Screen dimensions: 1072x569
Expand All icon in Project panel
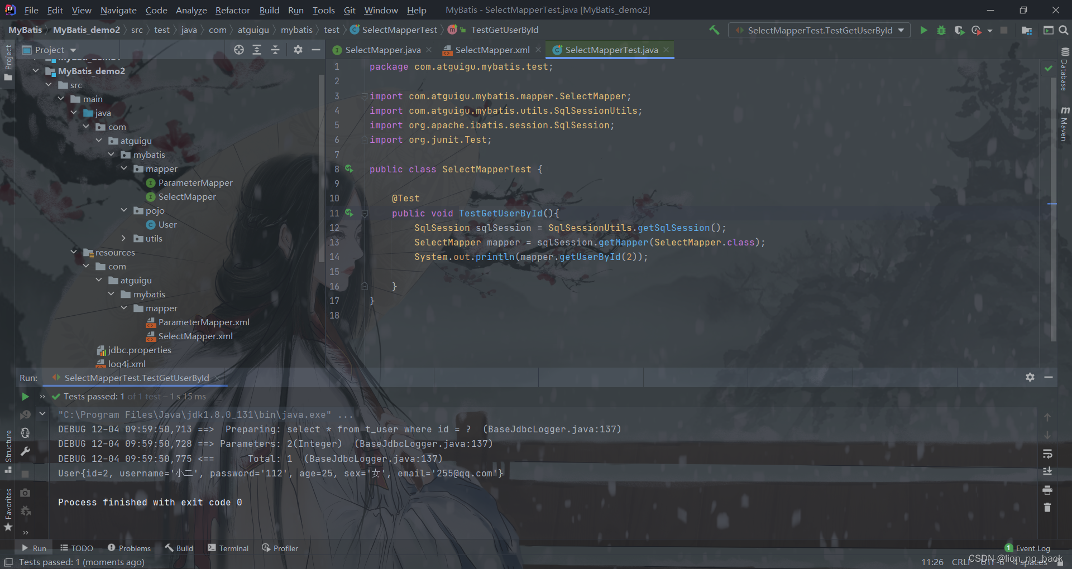(257, 50)
